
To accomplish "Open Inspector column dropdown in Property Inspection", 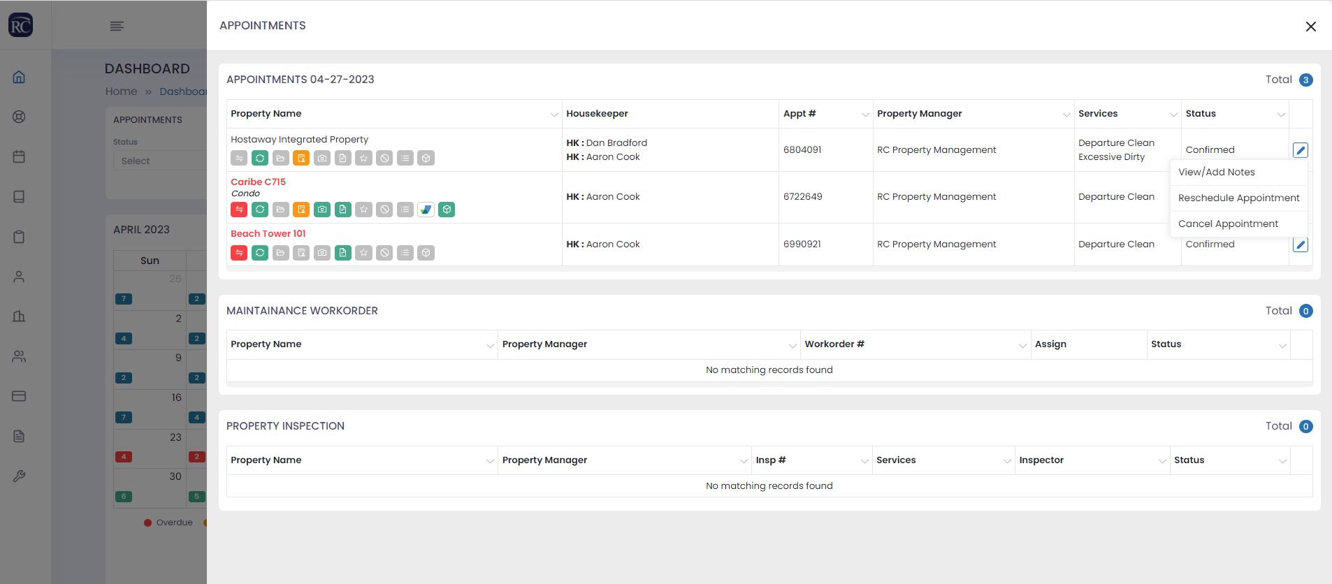I will pyautogui.click(x=1162, y=461).
